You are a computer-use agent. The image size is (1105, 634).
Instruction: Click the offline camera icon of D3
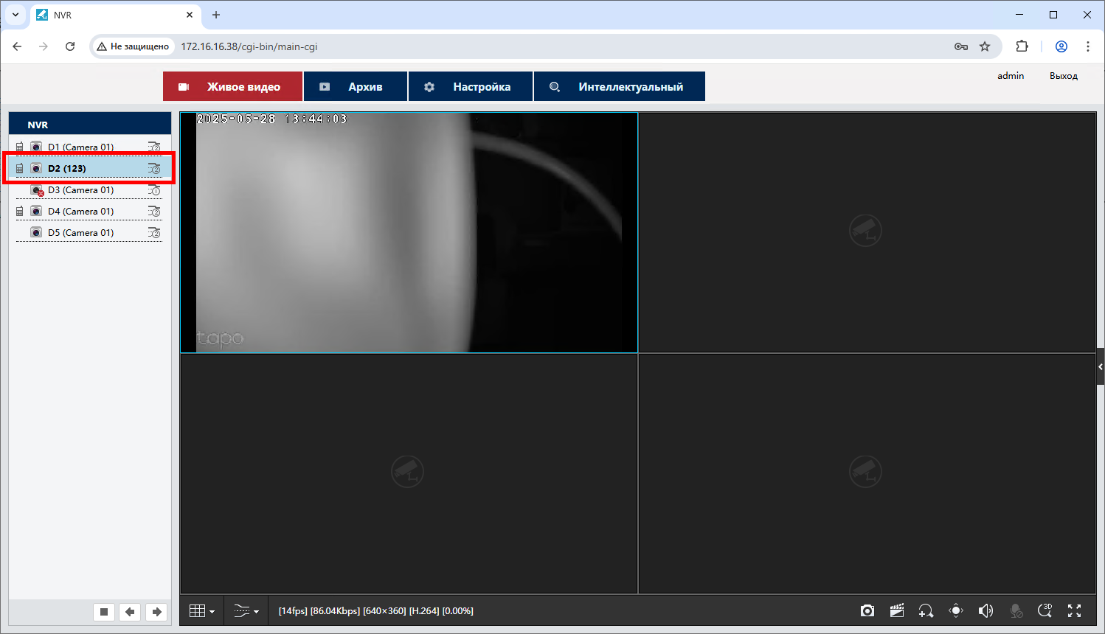click(37, 190)
